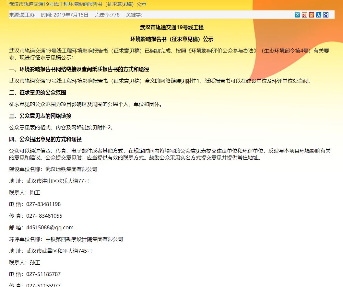Click the page header title 武汉市轨道交通19号线工程环境影响报告书
This screenshot has width=343, height=287.
coord(78,4)
